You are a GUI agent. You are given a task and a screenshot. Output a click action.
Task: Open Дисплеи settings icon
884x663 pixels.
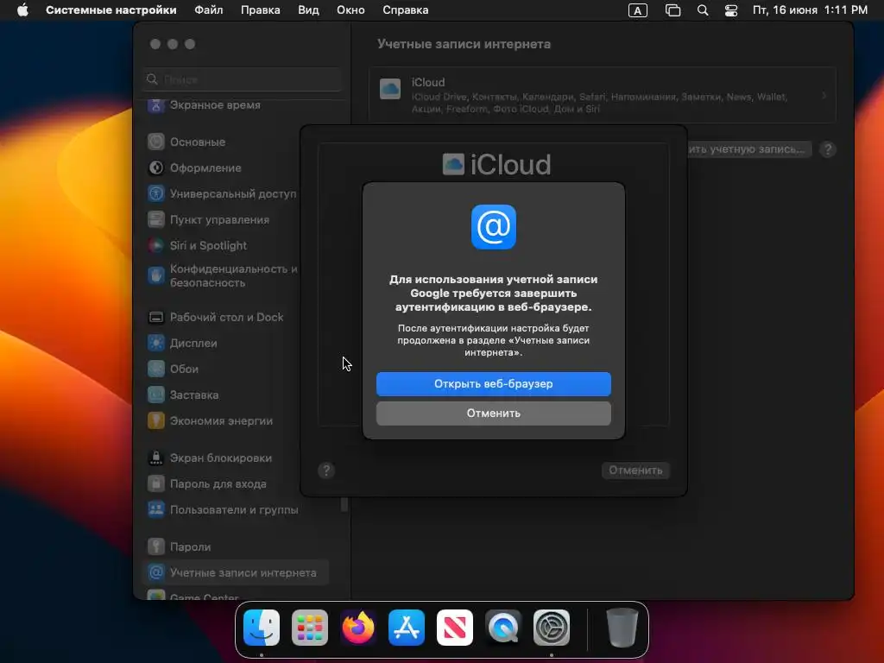point(156,344)
